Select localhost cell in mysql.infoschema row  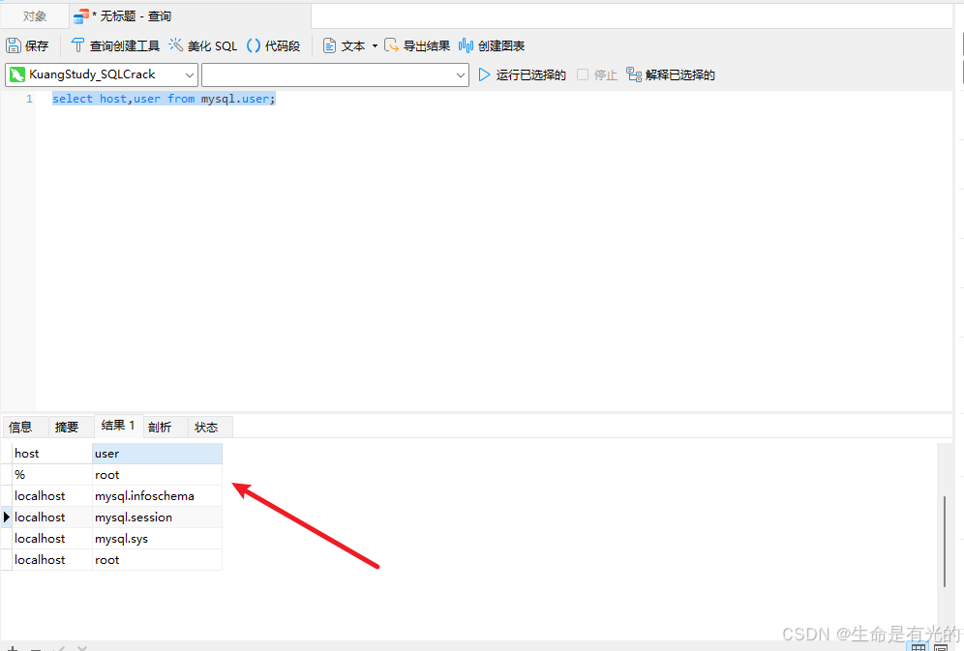[x=52, y=496]
